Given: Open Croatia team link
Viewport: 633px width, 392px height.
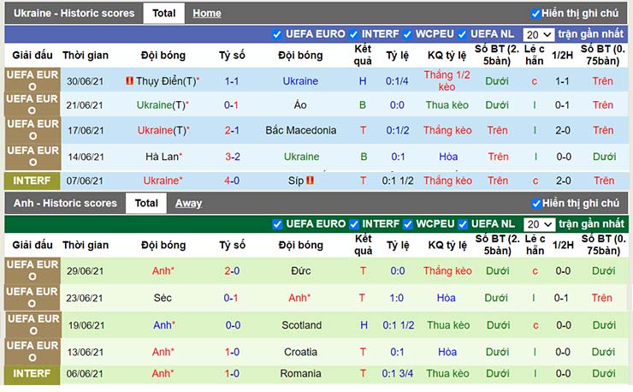Looking at the screenshot, I should [301, 352].
